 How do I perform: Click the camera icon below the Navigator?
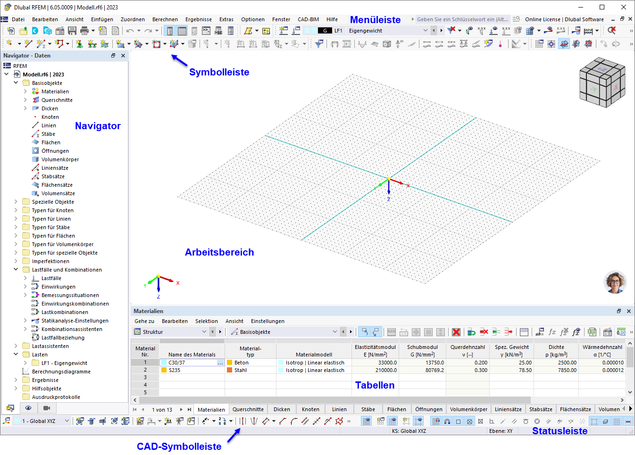click(x=47, y=408)
